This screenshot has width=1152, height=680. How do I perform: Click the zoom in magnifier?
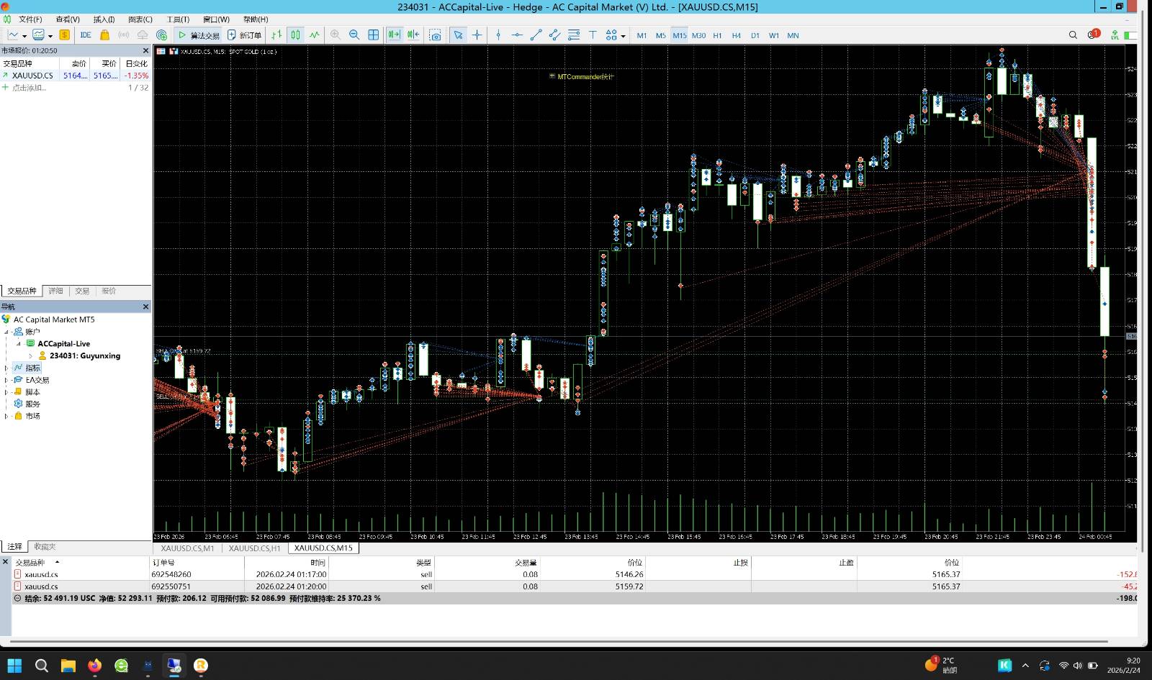pos(336,35)
